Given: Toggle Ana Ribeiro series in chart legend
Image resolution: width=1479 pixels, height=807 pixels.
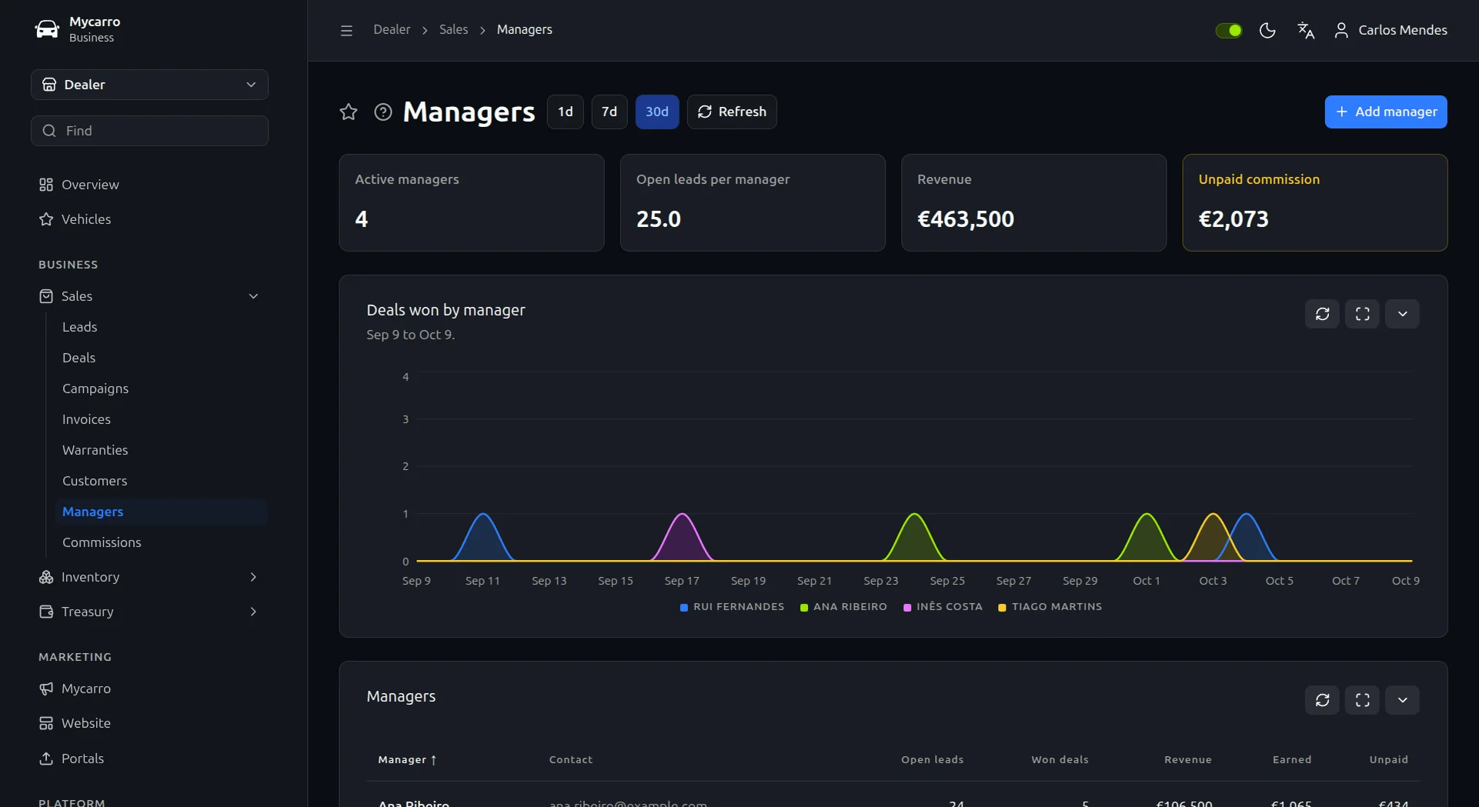Looking at the screenshot, I should point(843,607).
